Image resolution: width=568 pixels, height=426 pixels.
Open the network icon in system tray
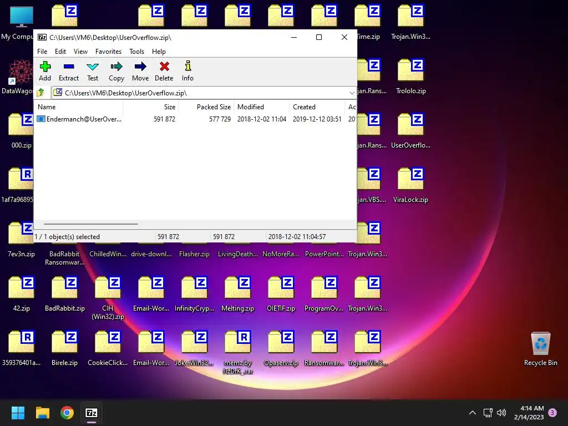tap(488, 413)
